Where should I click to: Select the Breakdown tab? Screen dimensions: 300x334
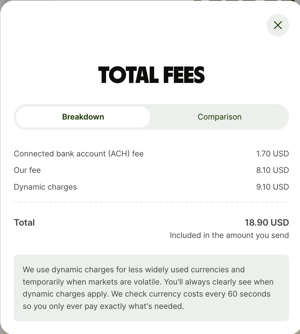click(83, 117)
